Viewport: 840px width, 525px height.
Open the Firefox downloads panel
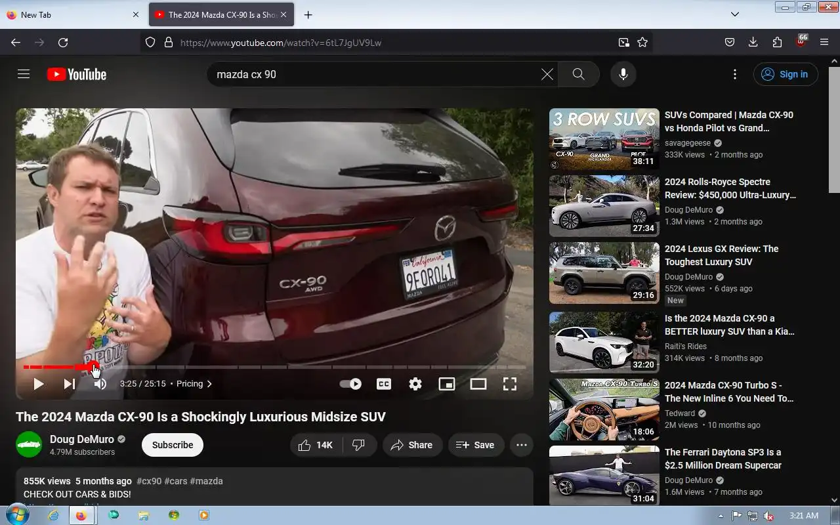[x=753, y=42]
